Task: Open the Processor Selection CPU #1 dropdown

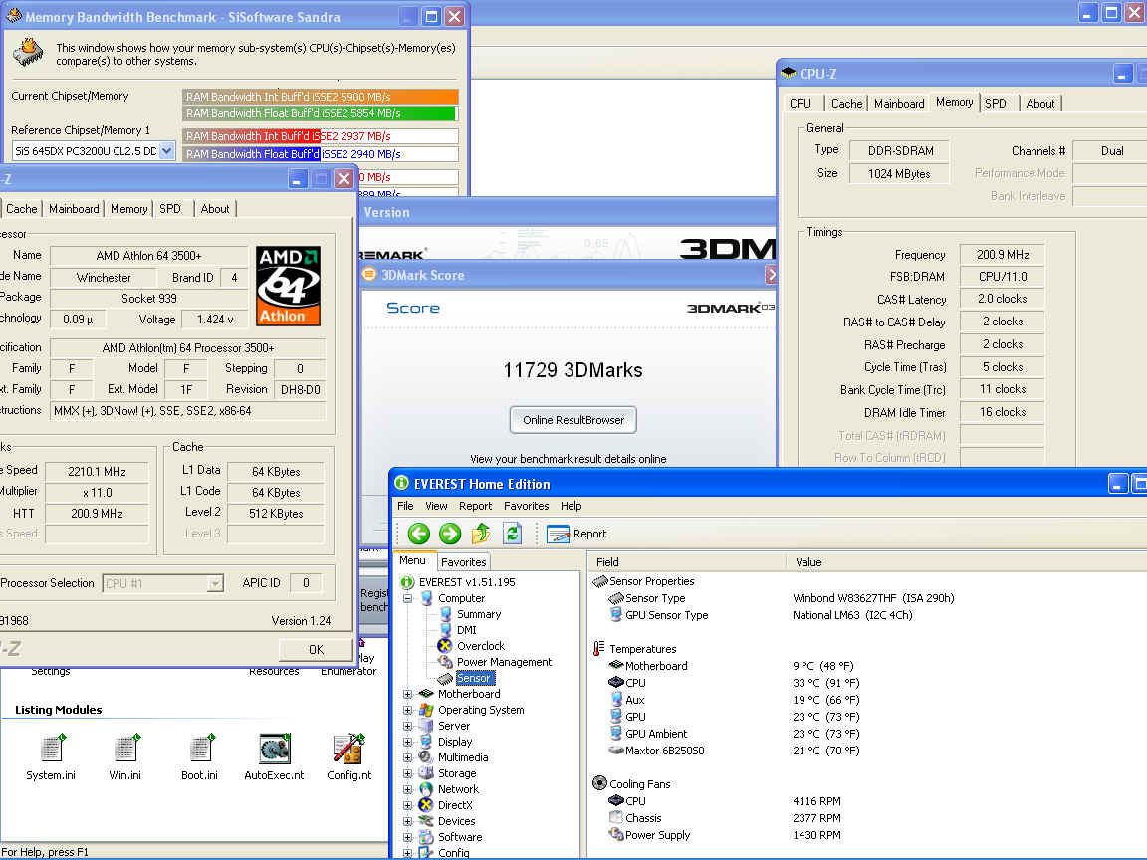Action: click(214, 583)
